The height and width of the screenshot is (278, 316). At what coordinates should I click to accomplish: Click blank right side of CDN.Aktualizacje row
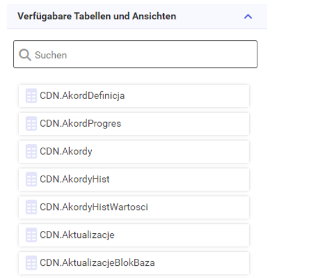tap(181, 235)
